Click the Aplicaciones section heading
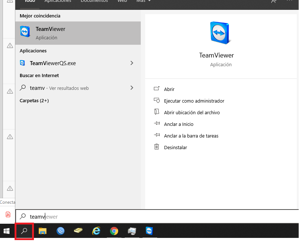299x243 pixels. point(33,51)
